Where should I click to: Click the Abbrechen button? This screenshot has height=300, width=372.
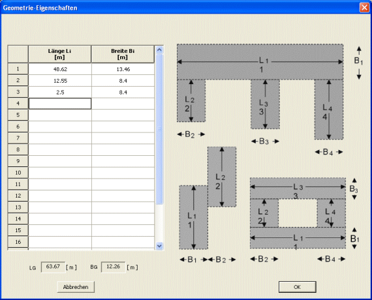pos(76,287)
